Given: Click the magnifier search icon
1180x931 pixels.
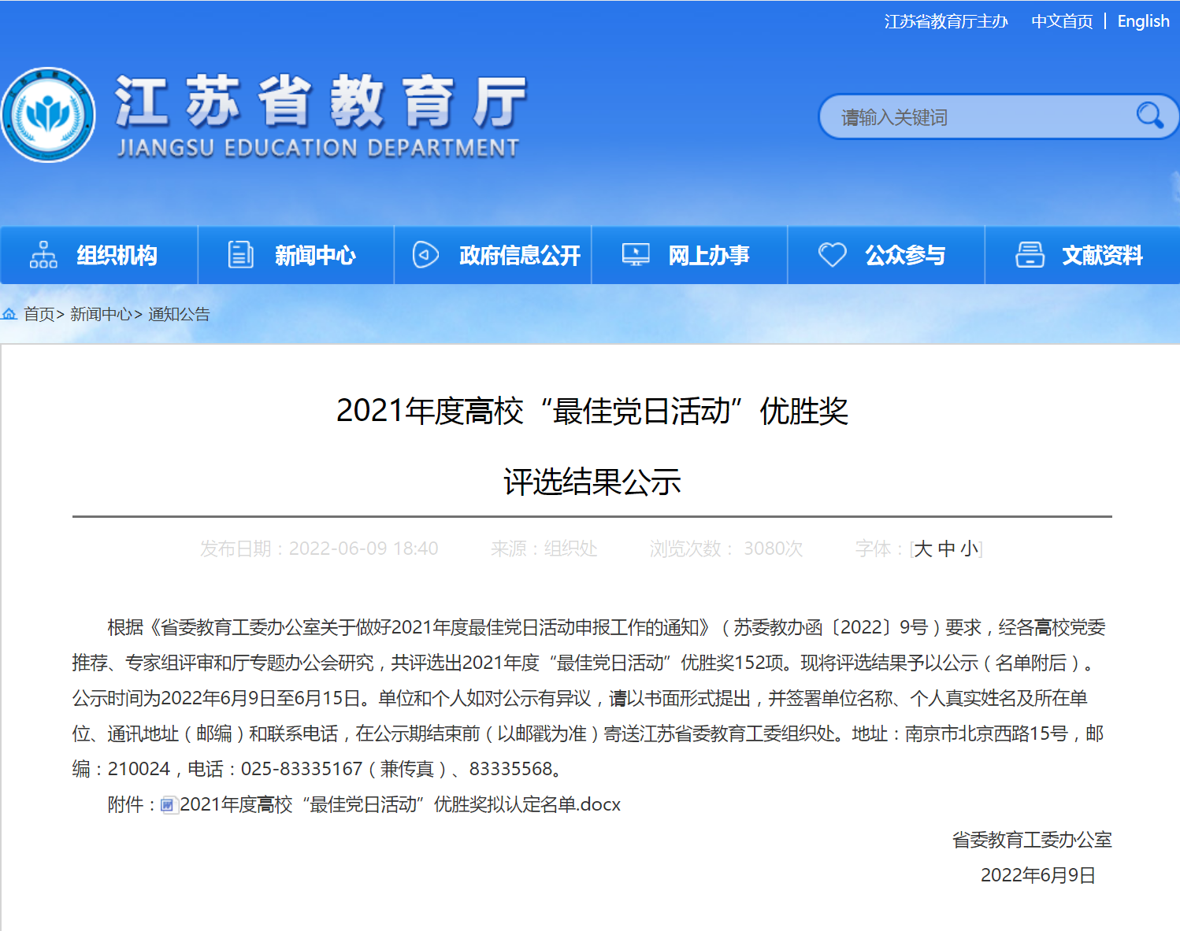Looking at the screenshot, I should coord(1149,116).
